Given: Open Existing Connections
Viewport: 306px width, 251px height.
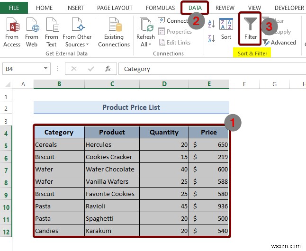Looking at the screenshot, I should (114, 32).
